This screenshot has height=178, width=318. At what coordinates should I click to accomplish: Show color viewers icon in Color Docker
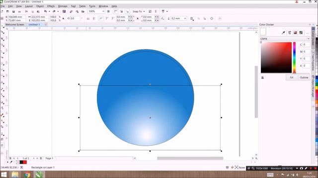click(295, 33)
